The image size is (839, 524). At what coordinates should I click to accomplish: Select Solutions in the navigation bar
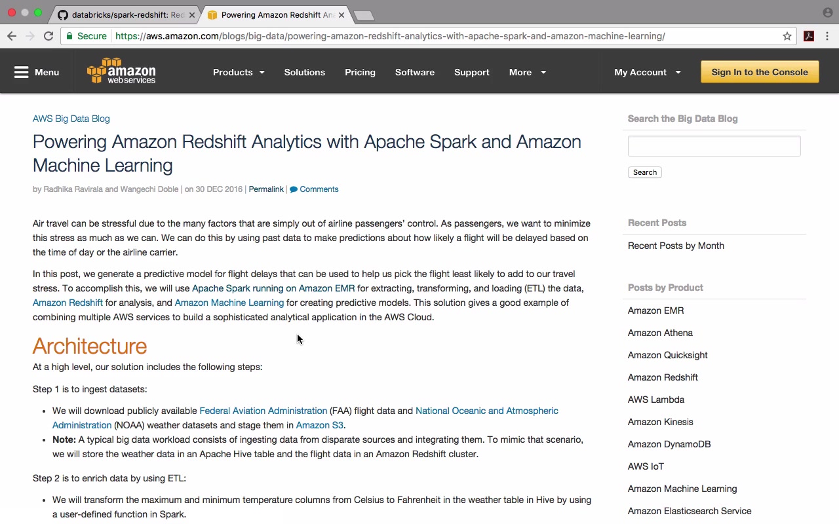click(304, 72)
